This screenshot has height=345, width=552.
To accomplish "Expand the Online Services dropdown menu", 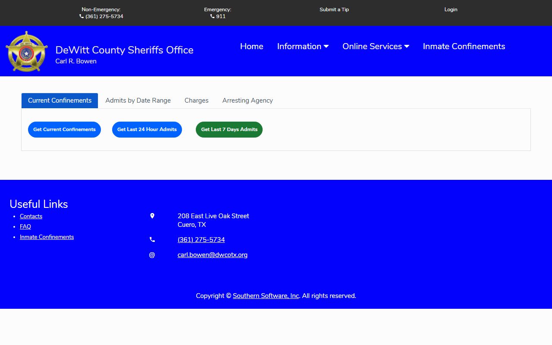I will [376, 46].
